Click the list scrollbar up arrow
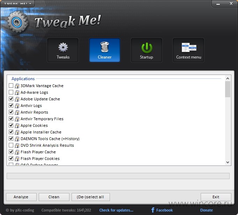The width and height of the screenshot is (238, 215). coord(228,78)
